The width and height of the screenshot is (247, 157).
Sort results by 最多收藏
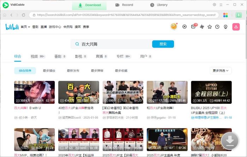pyautogui.click(x=121, y=71)
